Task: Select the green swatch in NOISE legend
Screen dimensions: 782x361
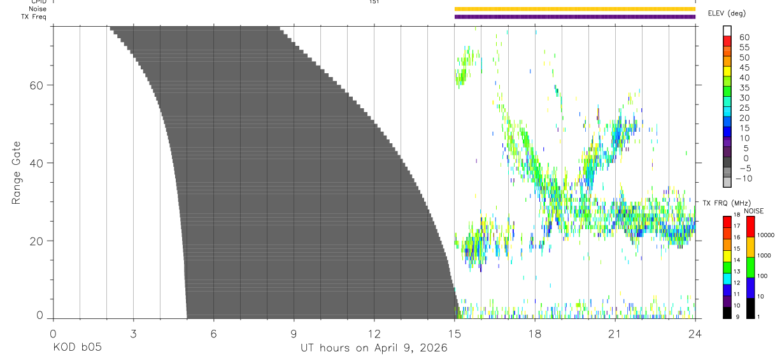Action: coord(751,267)
